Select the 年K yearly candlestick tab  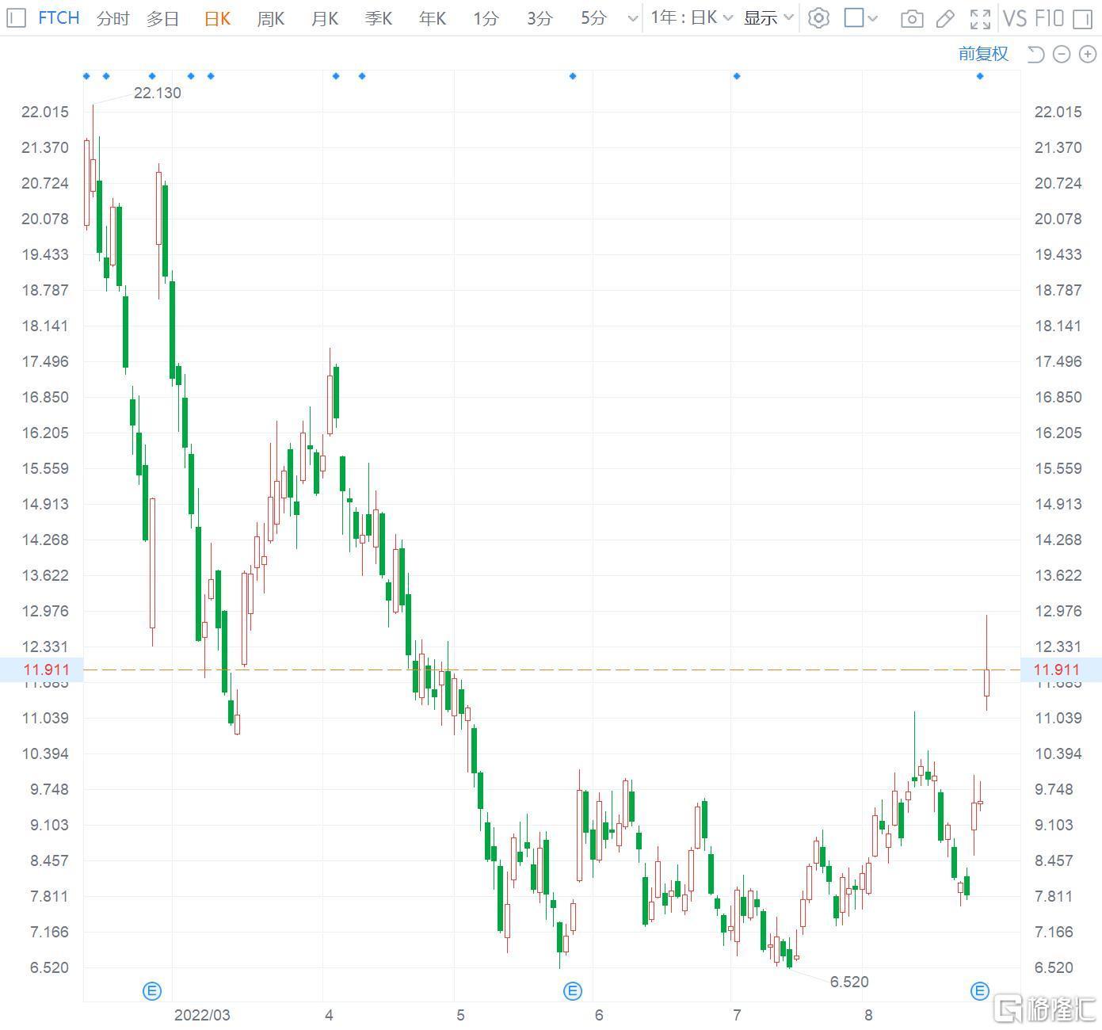click(x=433, y=18)
